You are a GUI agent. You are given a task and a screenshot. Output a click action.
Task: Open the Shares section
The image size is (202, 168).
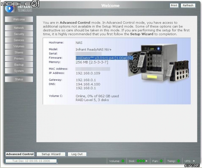(x=19, y=52)
